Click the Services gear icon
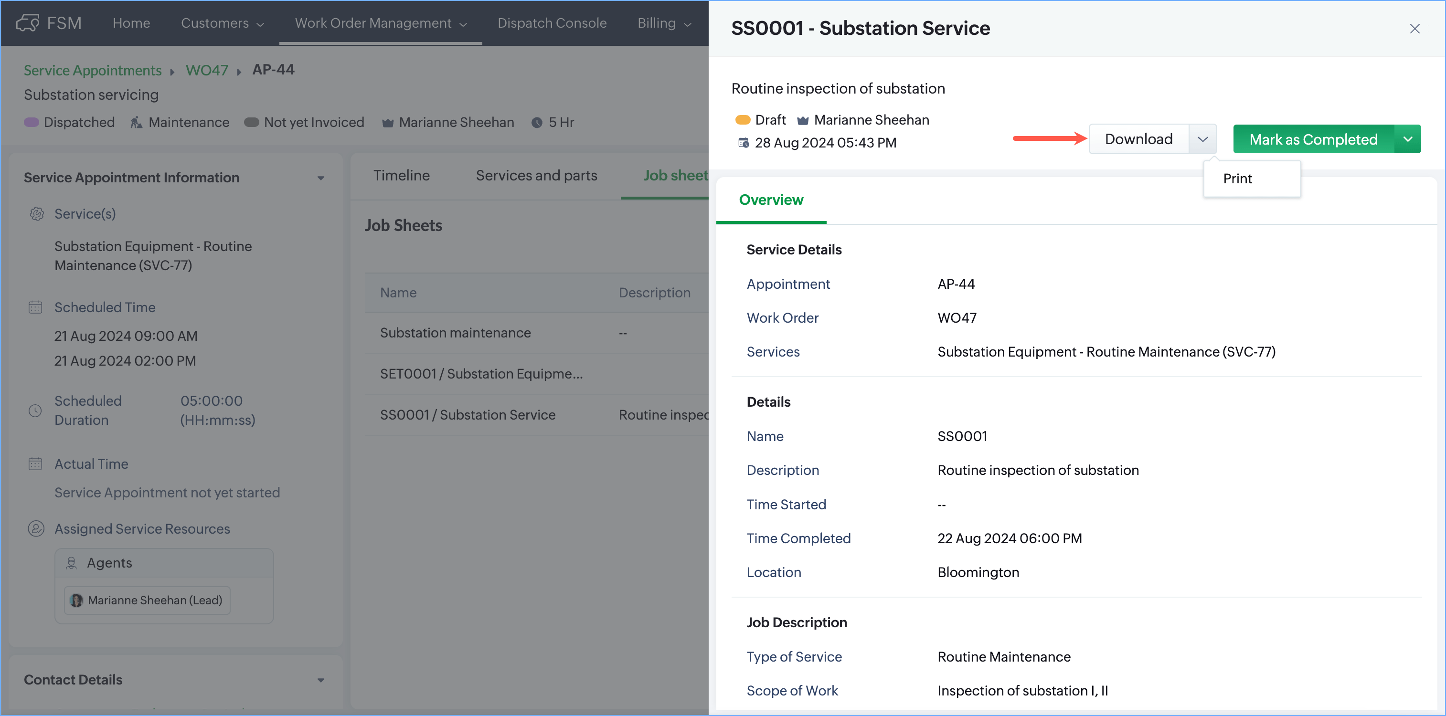 click(x=36, y=214)
